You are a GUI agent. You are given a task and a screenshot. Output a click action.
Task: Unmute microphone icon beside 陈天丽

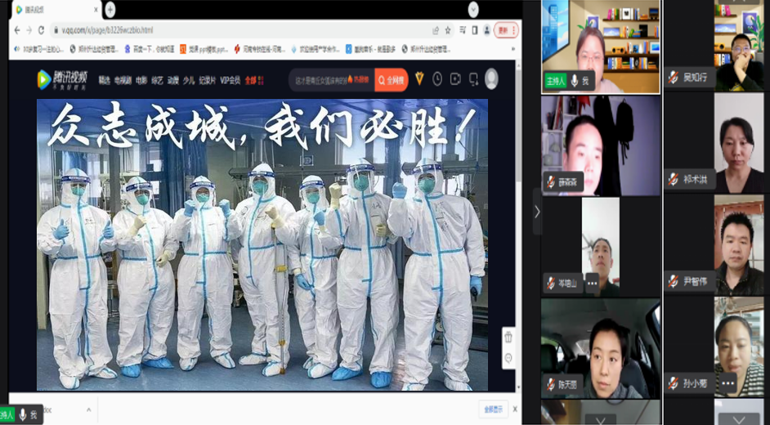coord(550,384)
